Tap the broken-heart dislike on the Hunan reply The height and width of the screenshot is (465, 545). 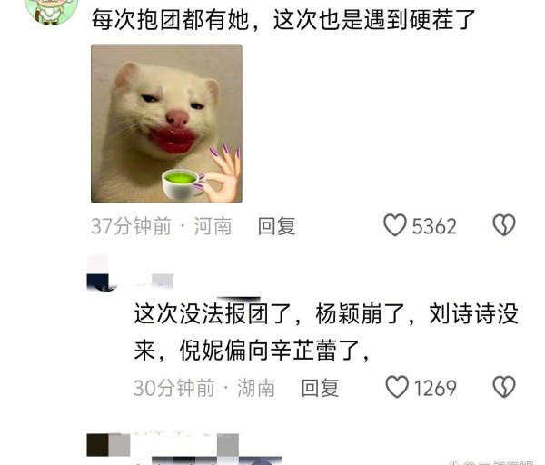[504, 387]
